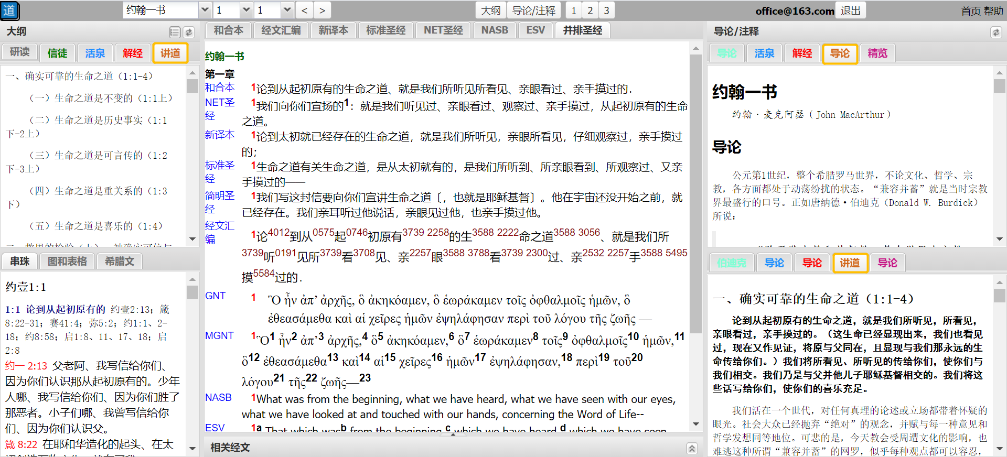Toggle the 大纲 panel button in top bar
Viewport: 1007px width, 457px height.
click(490, 10)
